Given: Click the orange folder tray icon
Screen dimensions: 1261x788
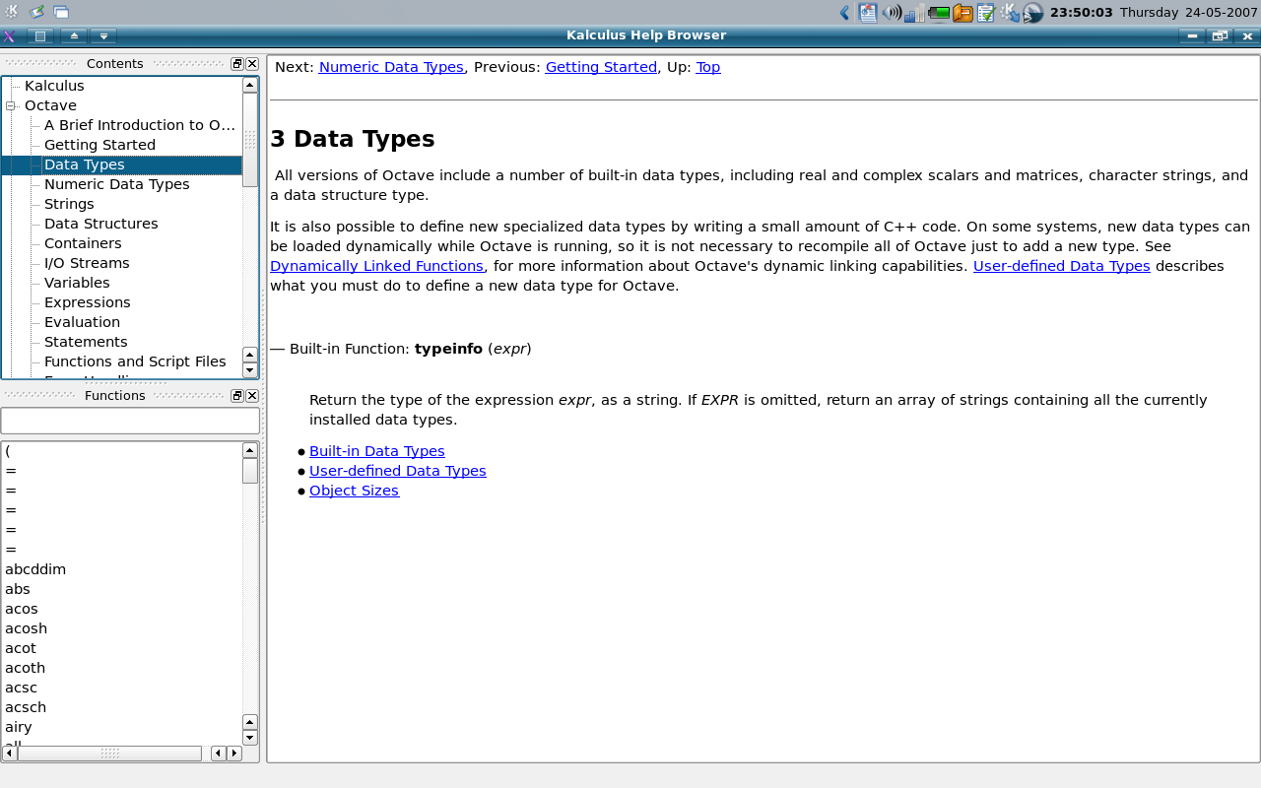Looking at the screenshot, I should (962, 13).
